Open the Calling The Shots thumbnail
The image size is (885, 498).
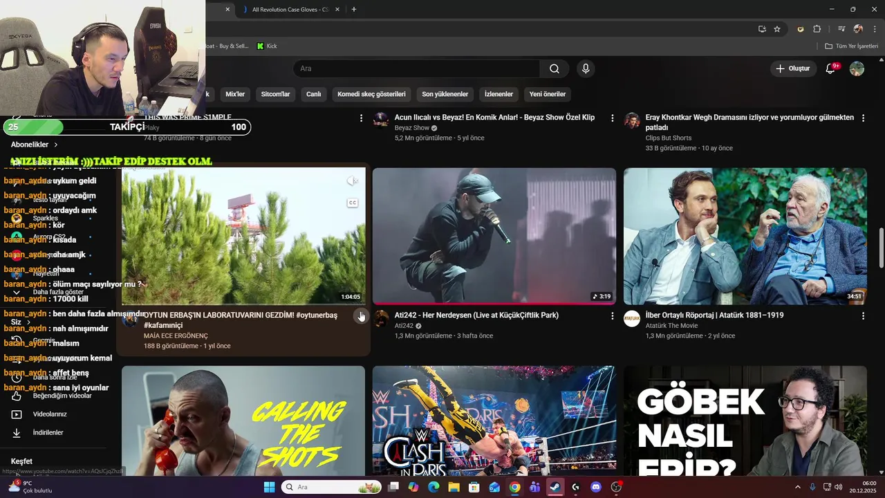(x=243, y=421)
